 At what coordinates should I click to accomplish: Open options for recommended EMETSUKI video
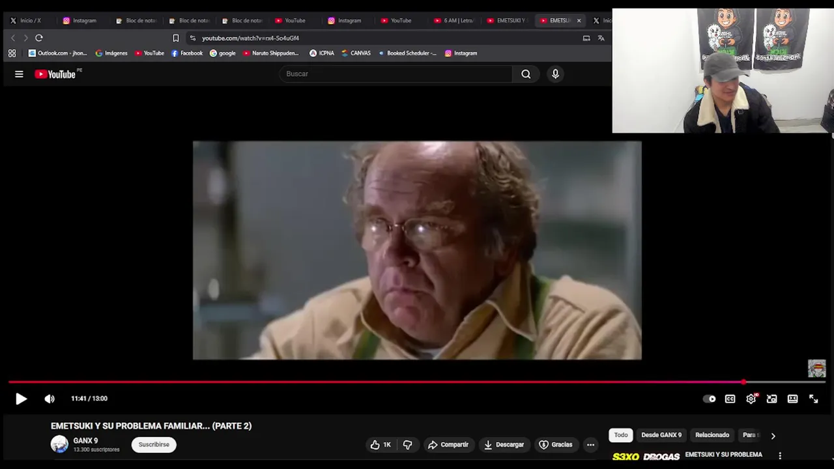[x=780, y=456]
